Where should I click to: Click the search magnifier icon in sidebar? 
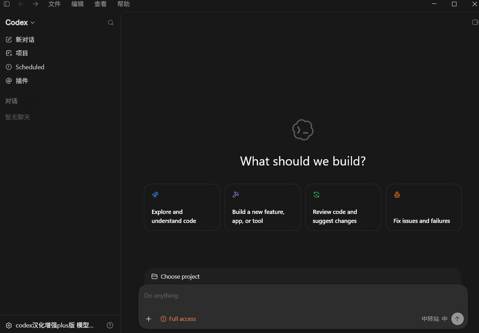pos(111,22)
